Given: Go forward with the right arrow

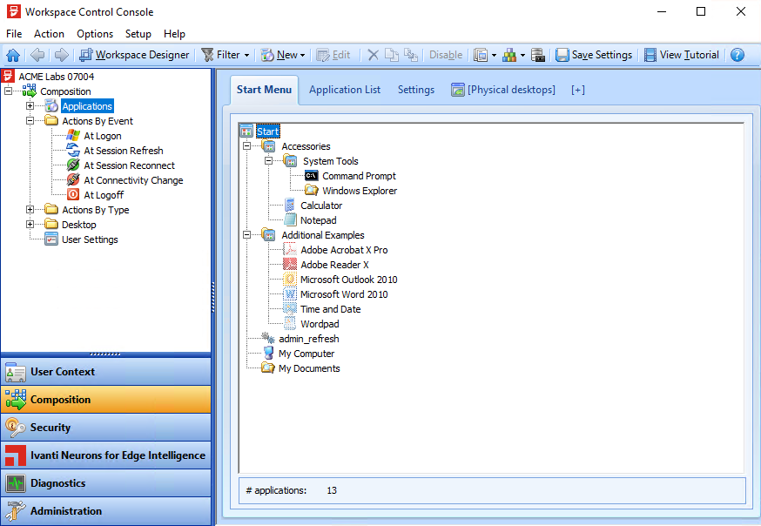Looking at the screenshot, I should tap(62, 55).
